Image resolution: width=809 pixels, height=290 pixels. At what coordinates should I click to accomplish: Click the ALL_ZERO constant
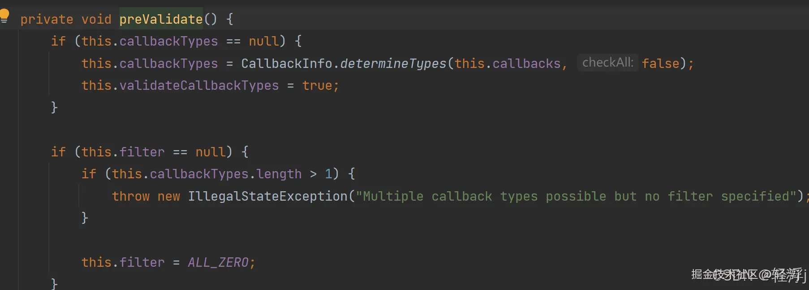pyautogui.click(x=218, y=262)
